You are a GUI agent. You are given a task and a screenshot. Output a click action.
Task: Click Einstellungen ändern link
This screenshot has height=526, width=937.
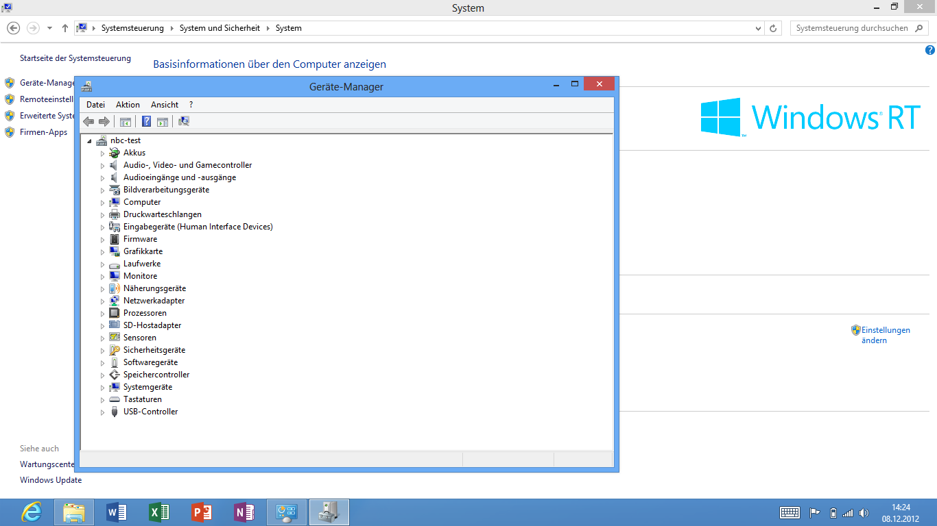(x=886, y=335)
